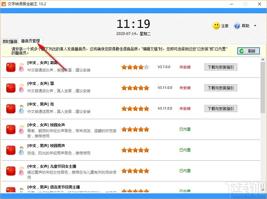Click 已内置 status in 儿童节目女主播 row
This screenshot has height=199, width=267.
coord(185,171)
